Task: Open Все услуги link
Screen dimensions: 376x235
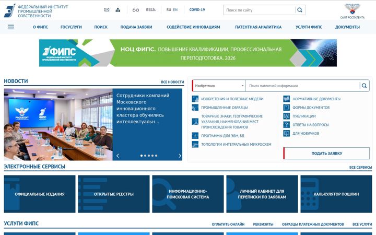Action: tap(362, 224)
